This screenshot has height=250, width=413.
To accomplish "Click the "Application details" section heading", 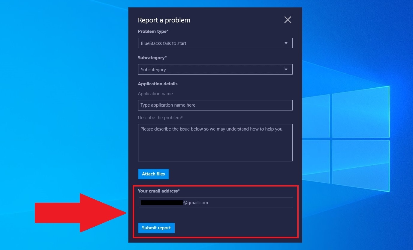I will [158, 84].
